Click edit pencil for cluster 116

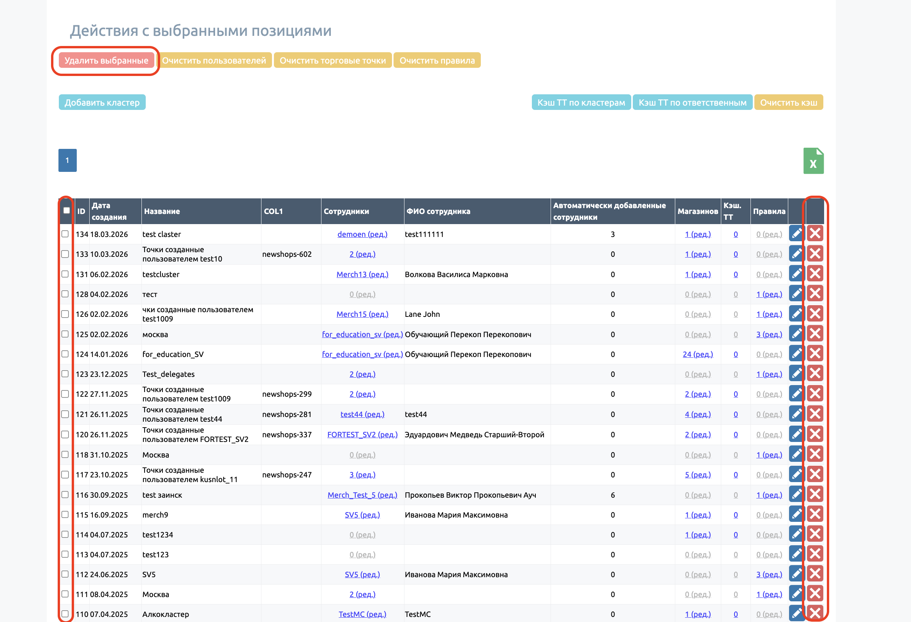click(x=796, y=495)
